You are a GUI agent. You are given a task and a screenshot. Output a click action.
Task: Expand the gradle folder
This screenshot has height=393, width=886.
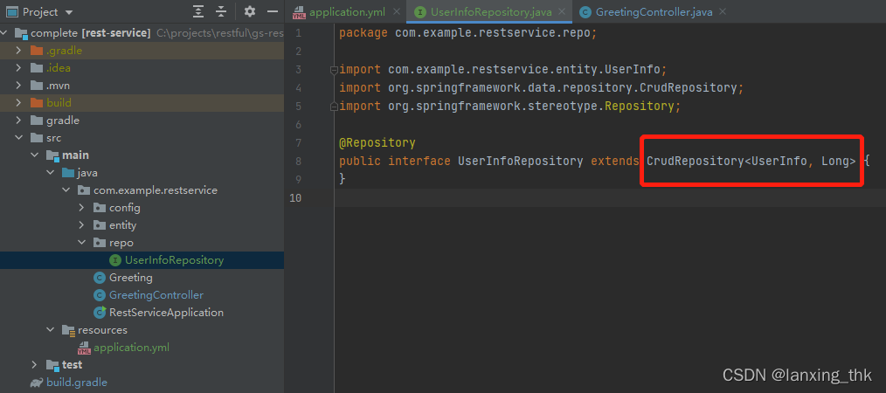point(18,121)
